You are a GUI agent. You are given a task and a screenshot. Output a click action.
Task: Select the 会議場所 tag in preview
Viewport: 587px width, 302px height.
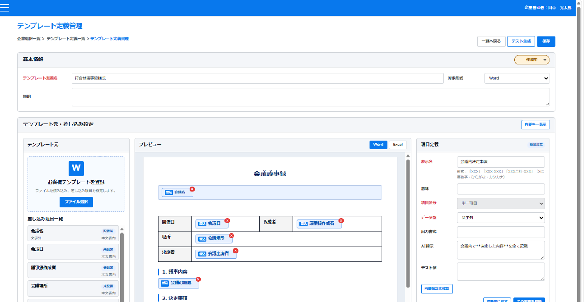click(x=214, y=239)
